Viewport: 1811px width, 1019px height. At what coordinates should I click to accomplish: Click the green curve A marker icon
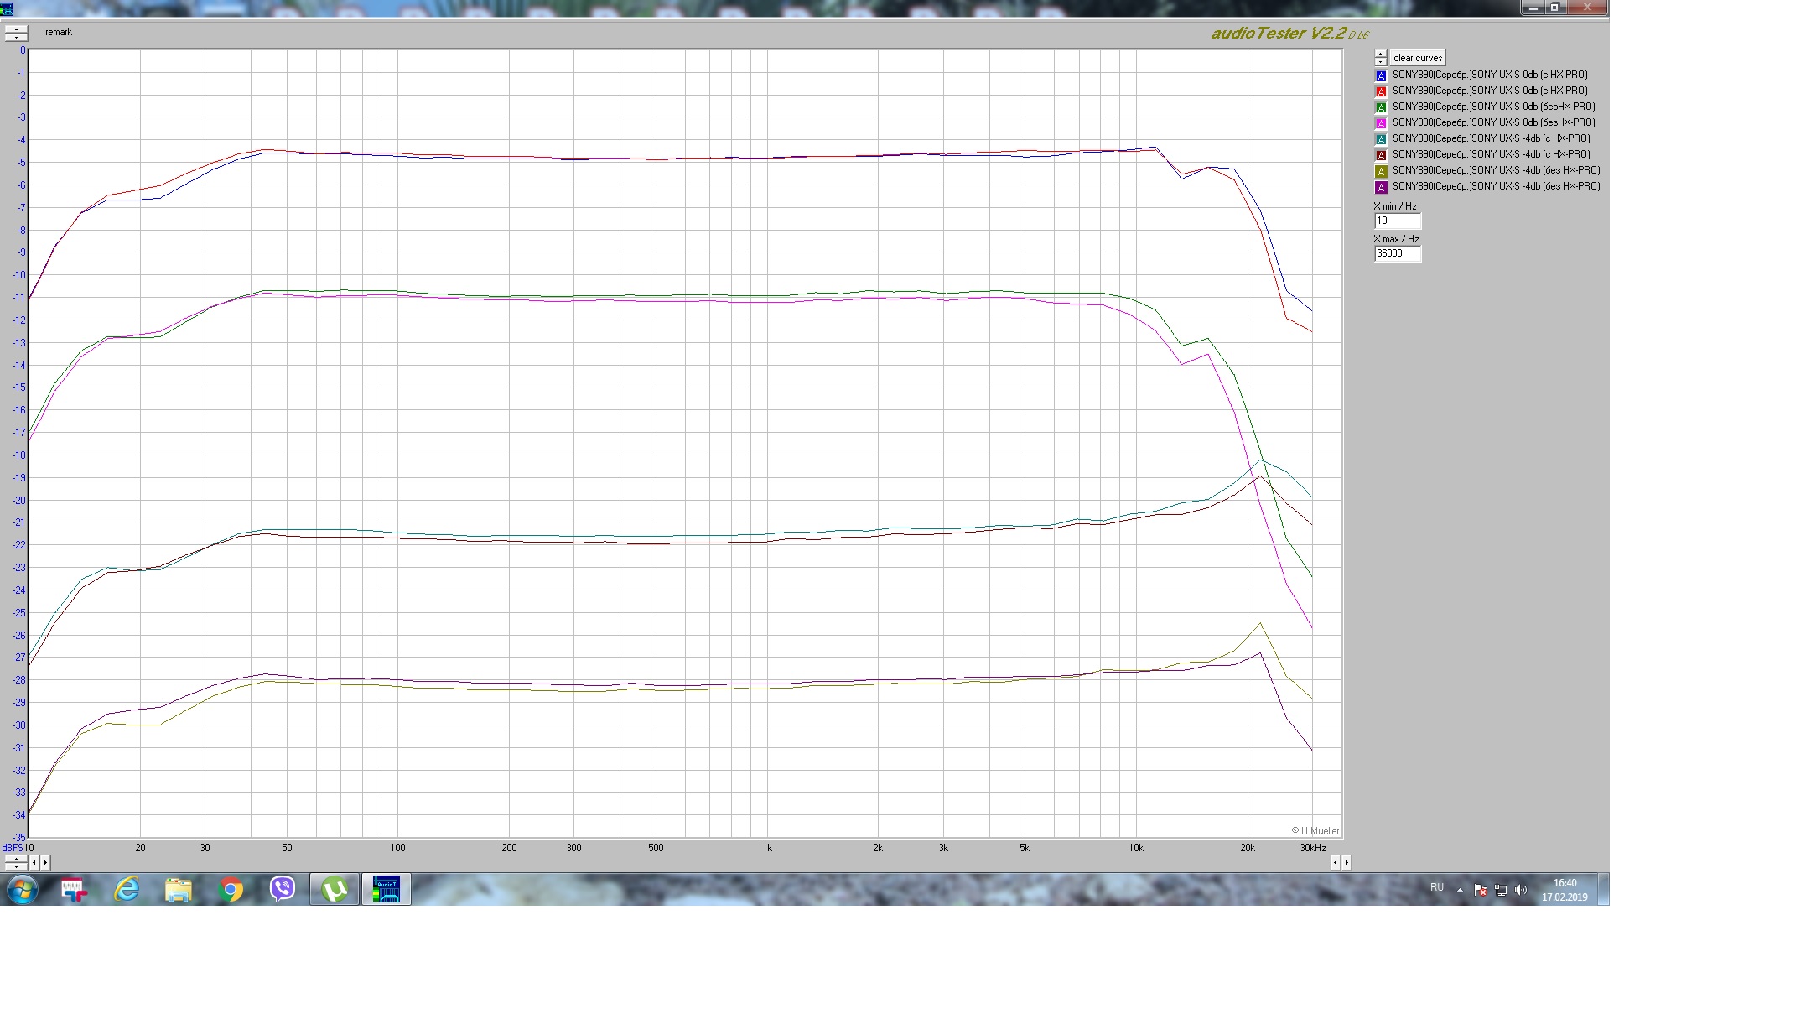[x=1381, y=107]
